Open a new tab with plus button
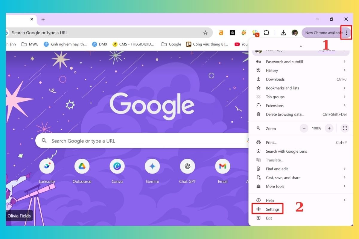 (x=43, y=19)
